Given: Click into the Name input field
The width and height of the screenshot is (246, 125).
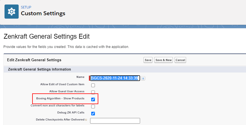Looking at the screenshot, I should (115, 78).
